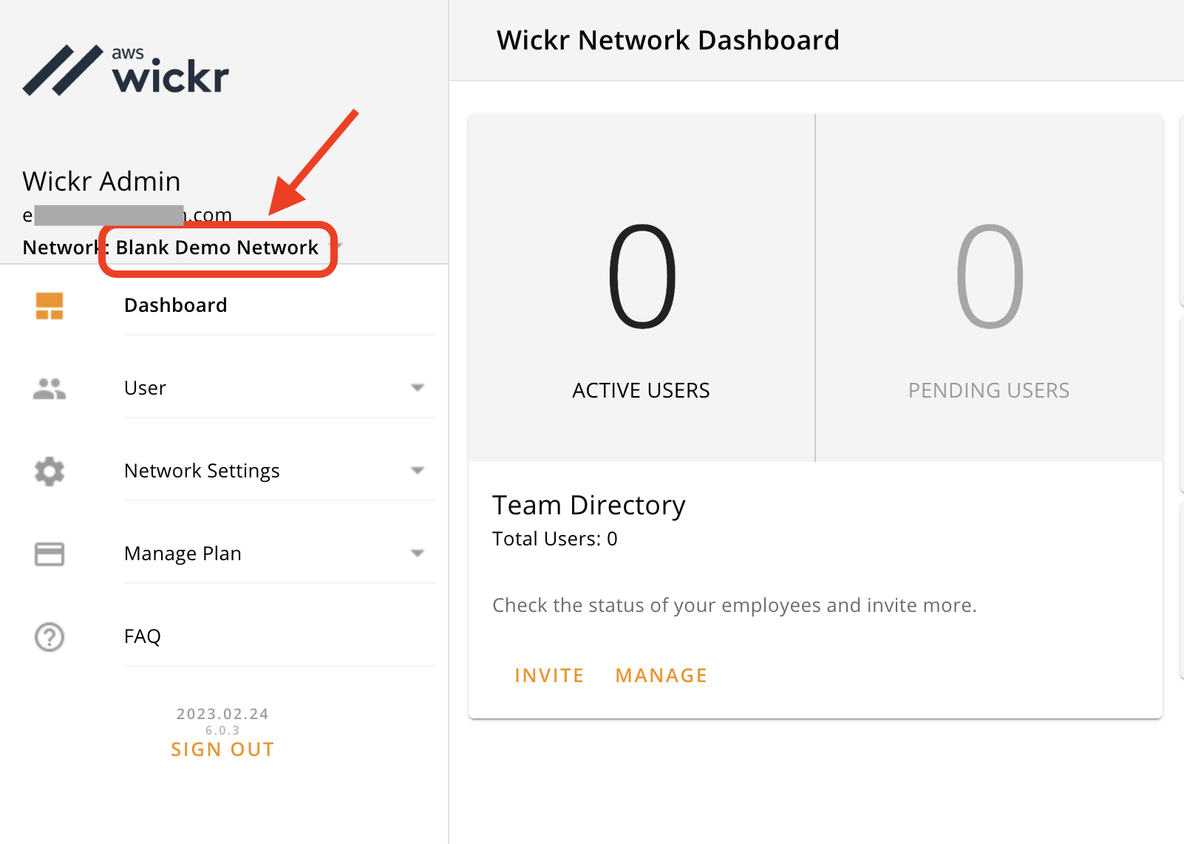Expand the User submenu arrow
The height and width of the screenshot is (844, 1184).
point(418,388)
